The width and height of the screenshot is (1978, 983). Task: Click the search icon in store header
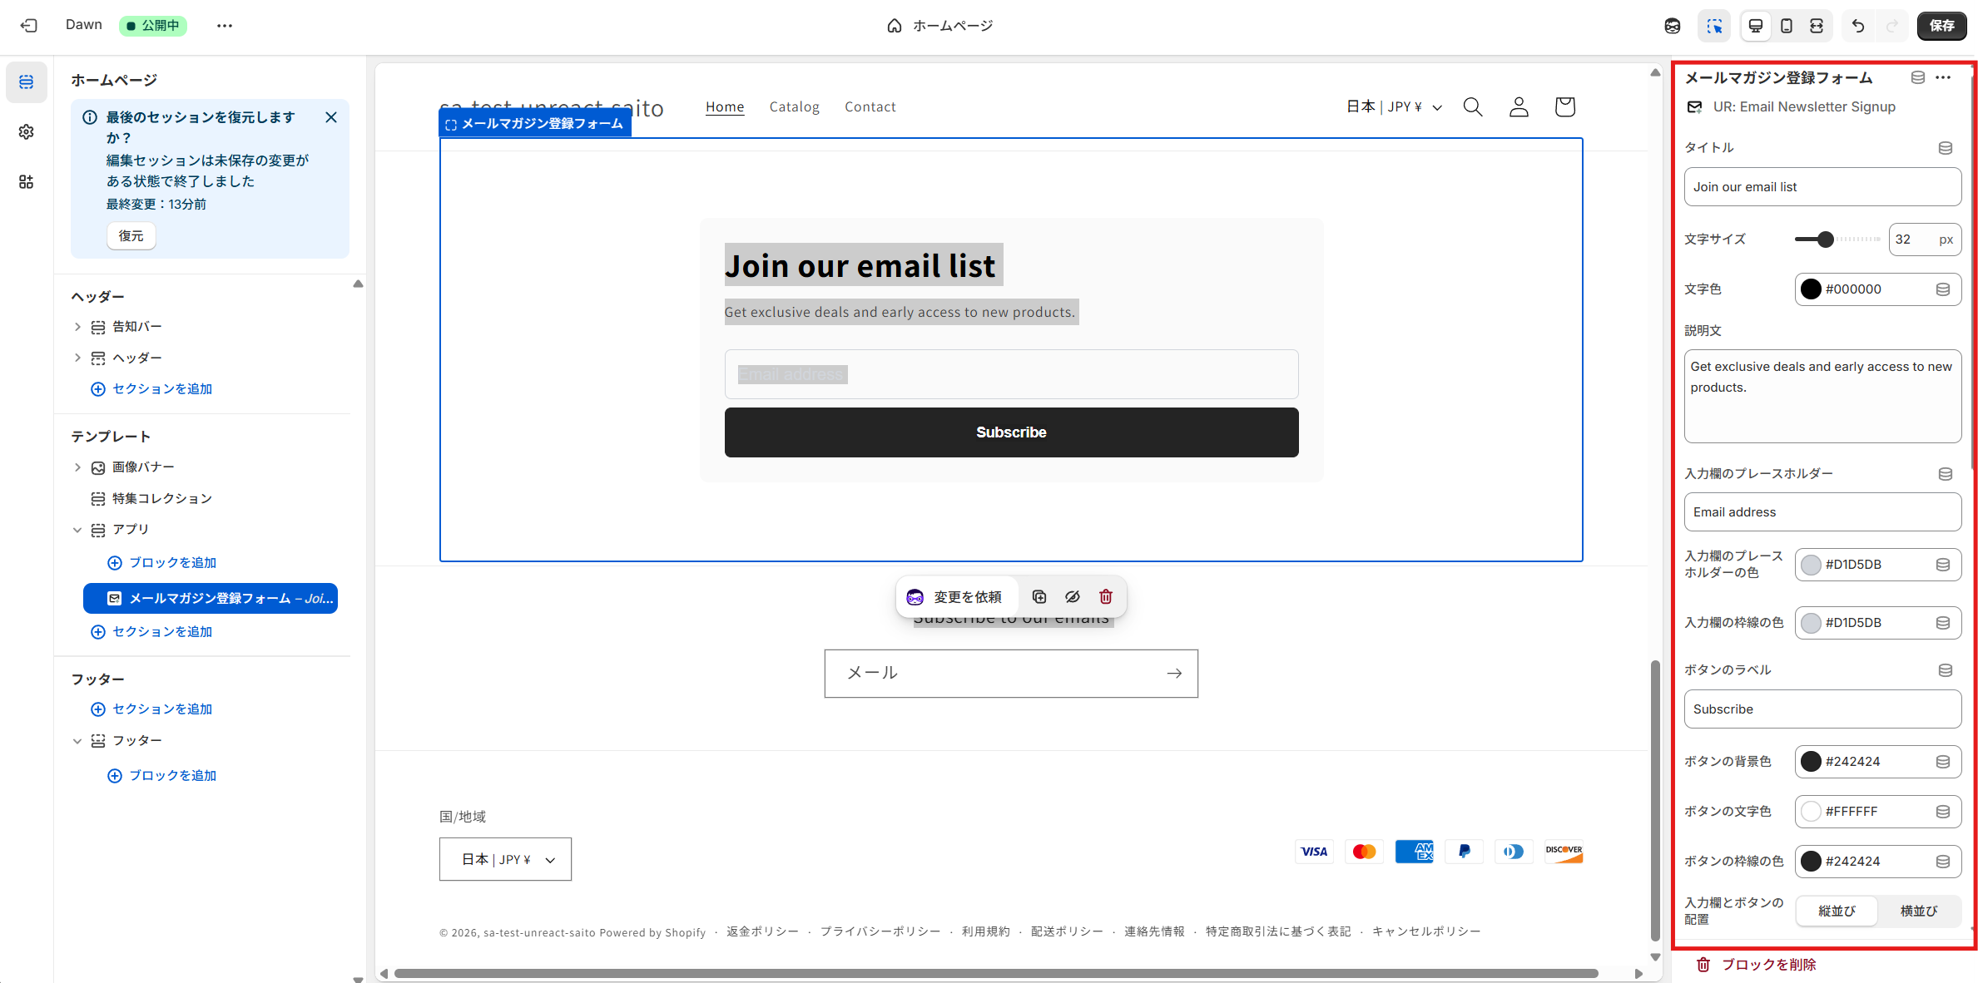(x=1473, y=106)
